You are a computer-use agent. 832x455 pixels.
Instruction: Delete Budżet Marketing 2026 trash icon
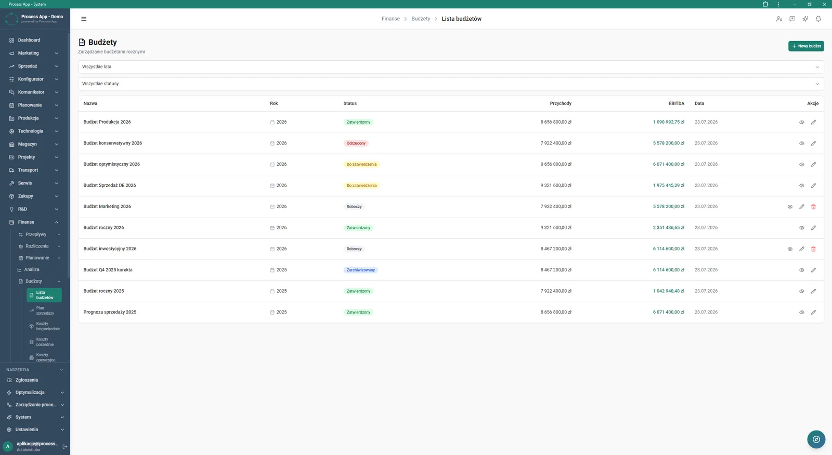pos(813,206)
